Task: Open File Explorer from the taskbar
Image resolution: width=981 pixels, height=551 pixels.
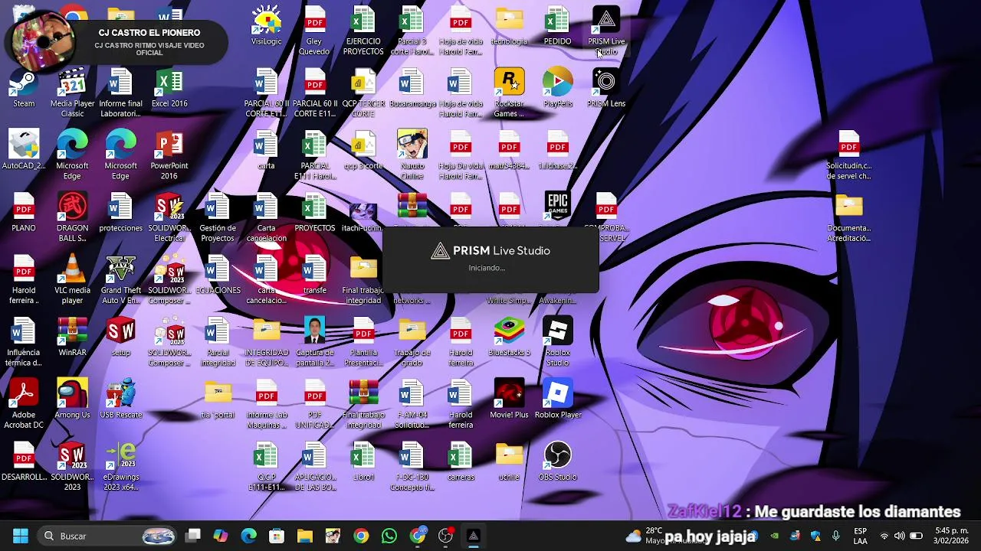Action: 305,536
